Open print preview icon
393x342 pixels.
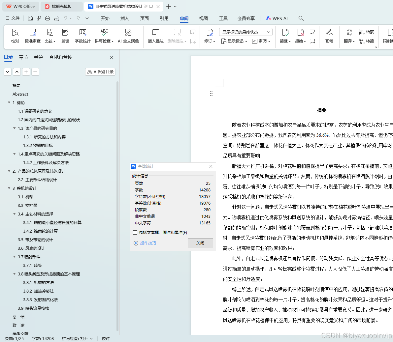pos(56,18)
